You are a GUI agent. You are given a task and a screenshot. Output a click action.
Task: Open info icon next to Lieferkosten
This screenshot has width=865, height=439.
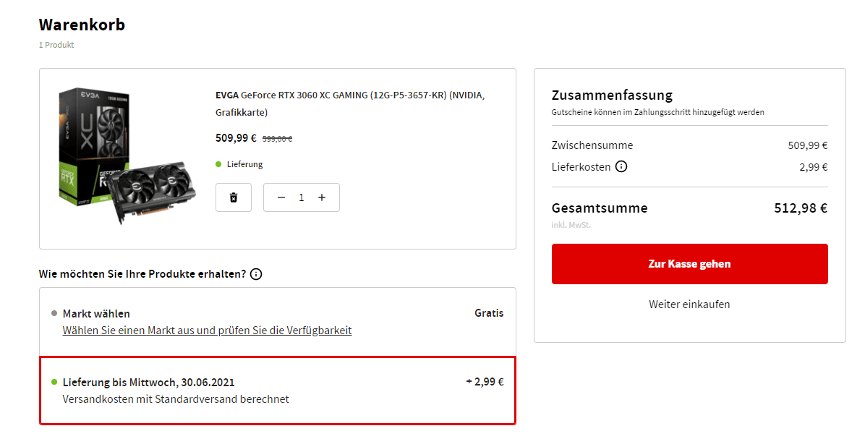tap(621, 166)
